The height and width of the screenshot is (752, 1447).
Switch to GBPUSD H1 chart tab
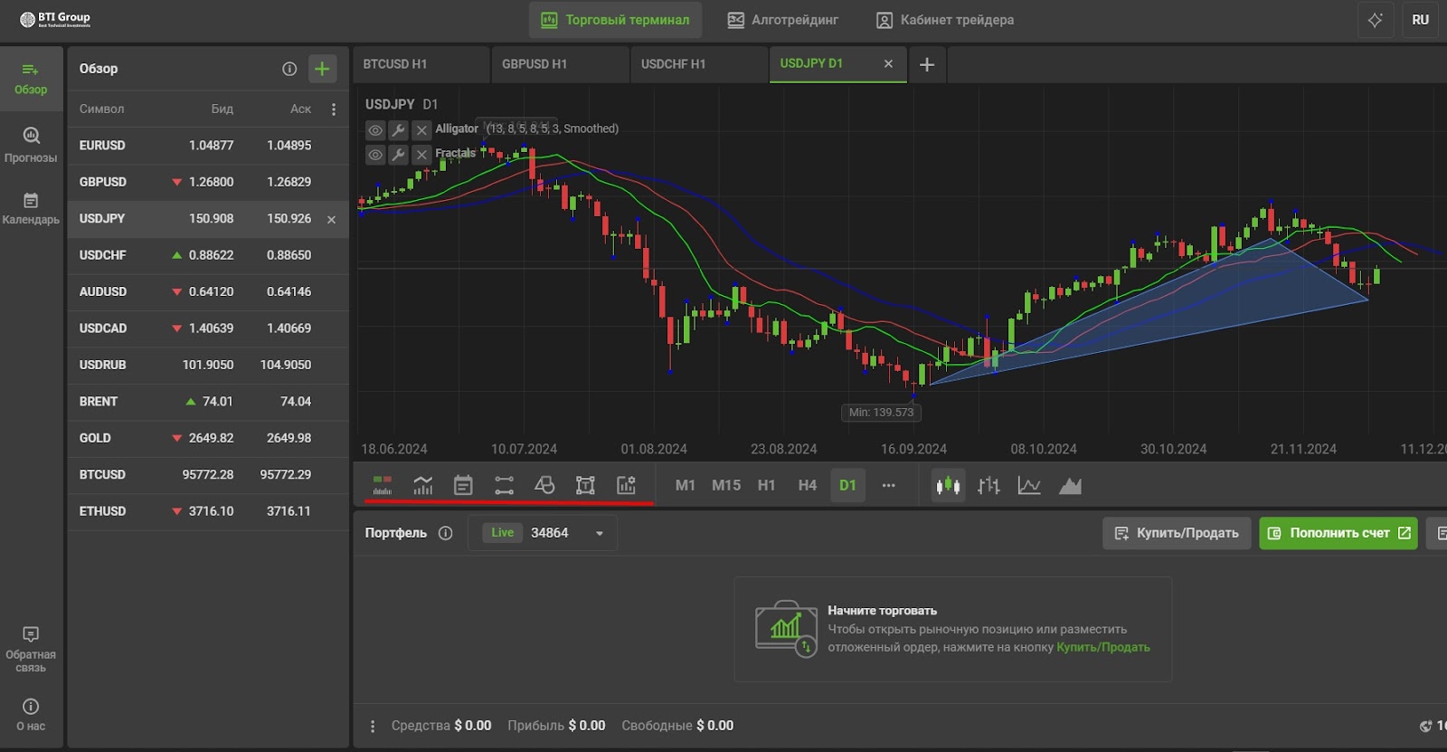point(561,64)
